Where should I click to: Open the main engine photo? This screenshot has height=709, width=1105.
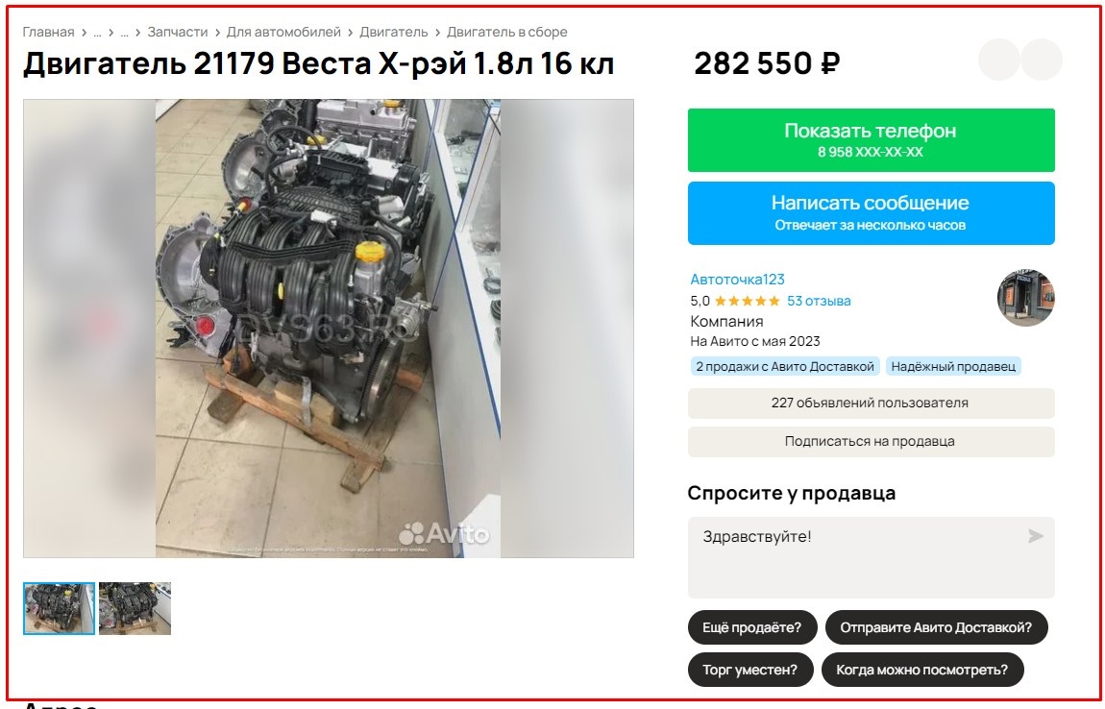(x=329, y=329)
